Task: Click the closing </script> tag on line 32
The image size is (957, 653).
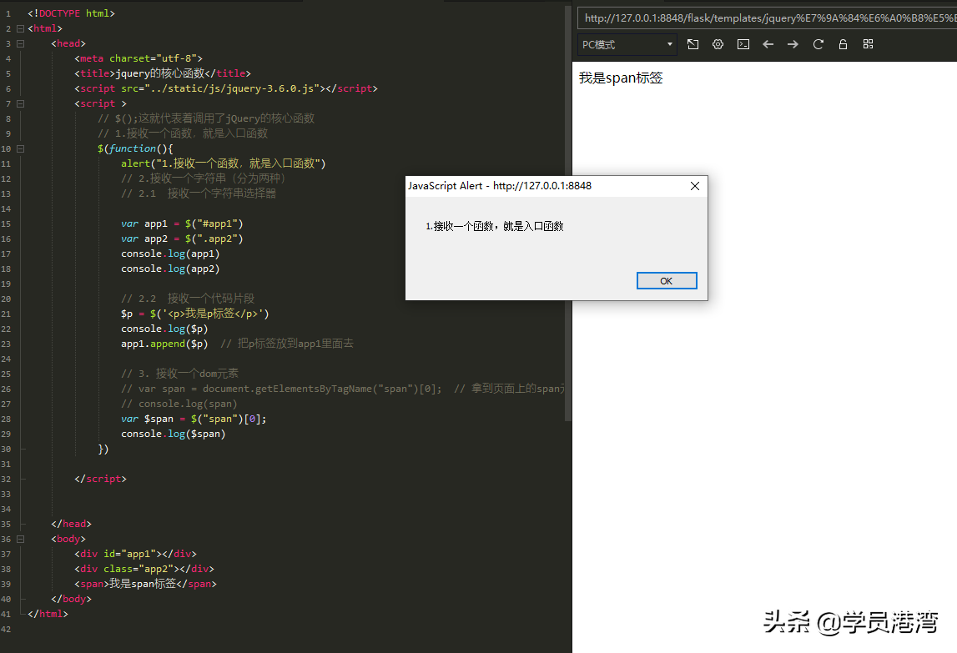Action: click(100, 479)
